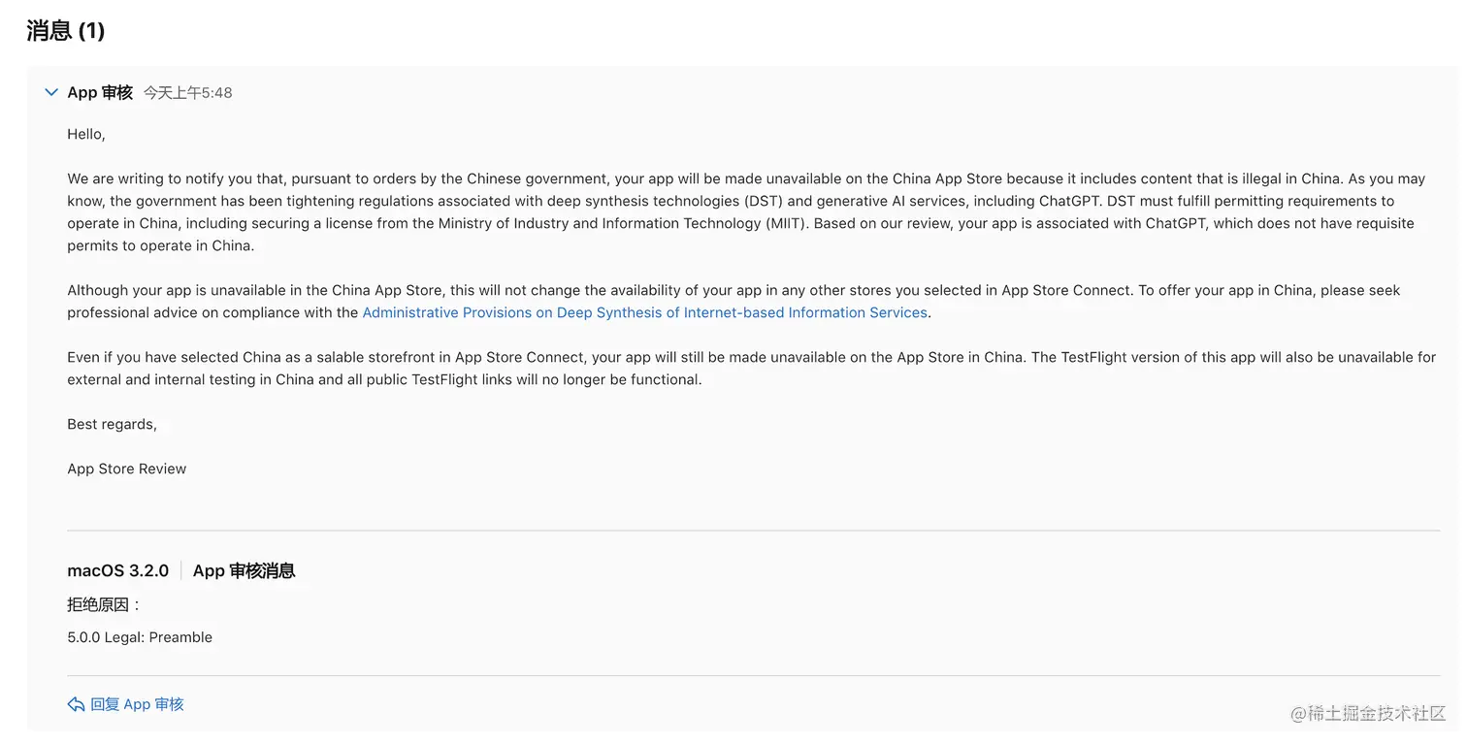This screenshot has width=1467, height=744.
Task: Open the 回复 App 审核 reply link
Action: [x=137, y=704]
